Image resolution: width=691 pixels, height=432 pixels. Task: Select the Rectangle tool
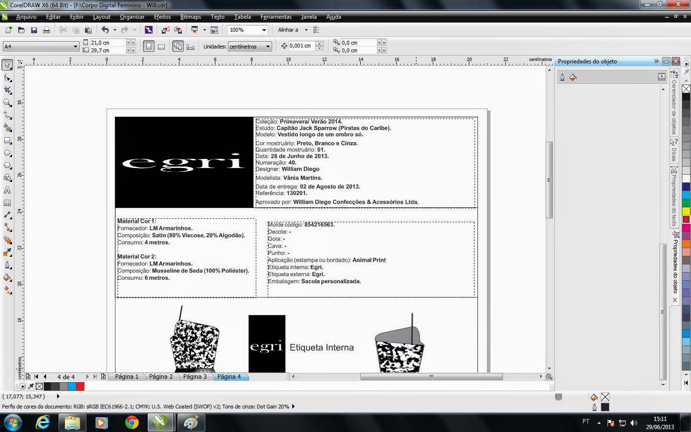(7, 140)
